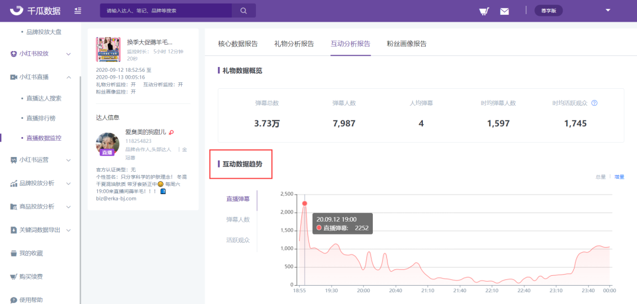Click the search magnifier icon in top bar
Image resolution: width=637 pixels, height=304 pixels.
click(244, 11)
